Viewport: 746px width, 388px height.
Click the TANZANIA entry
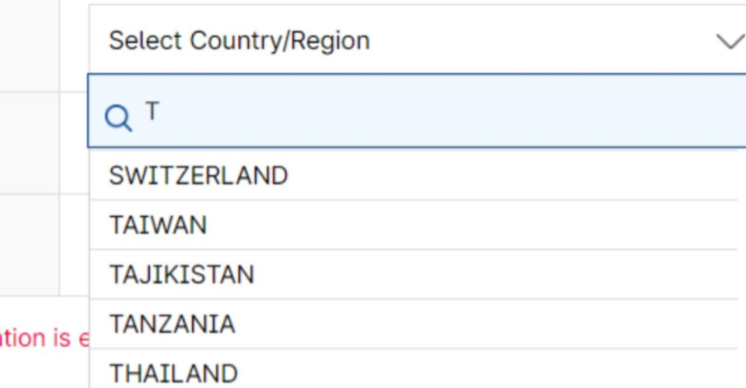point(408,324)
